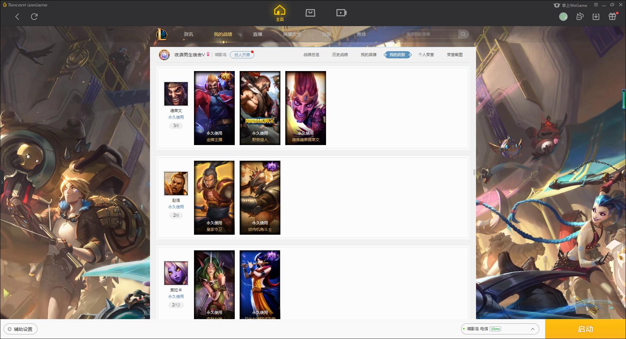Click the 3/8 skin count badge
626x339 pixels.
click(x=176, y=126)
